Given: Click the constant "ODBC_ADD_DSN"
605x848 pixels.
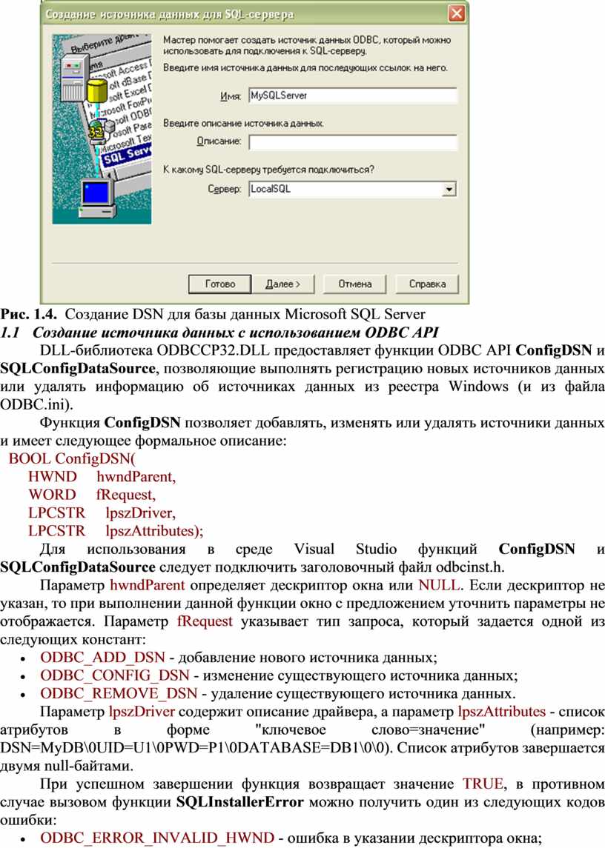Looking at the screenshot, I should click(x=102, y=658).
